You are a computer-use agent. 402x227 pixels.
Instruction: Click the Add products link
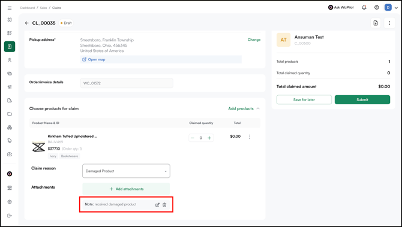pos(241,108)
